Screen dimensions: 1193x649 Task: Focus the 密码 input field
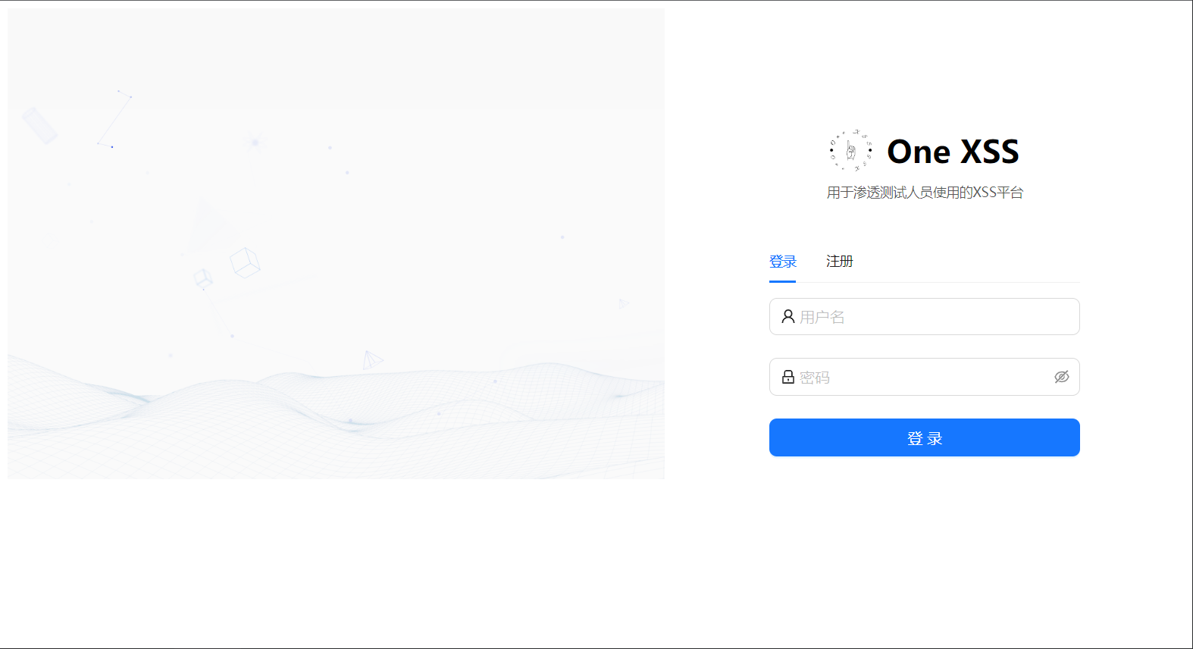(925, 377)
